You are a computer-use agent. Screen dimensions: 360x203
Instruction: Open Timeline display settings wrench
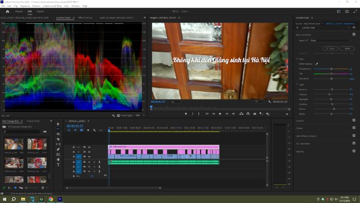click(94, 130)
